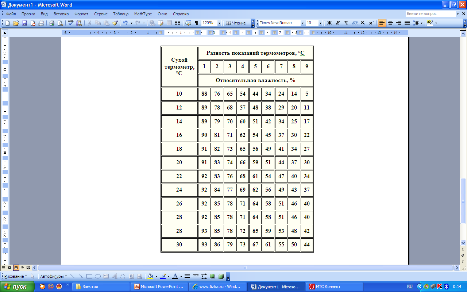Open the Правка menu
The image size is (467, 292).
click(28, 14)
